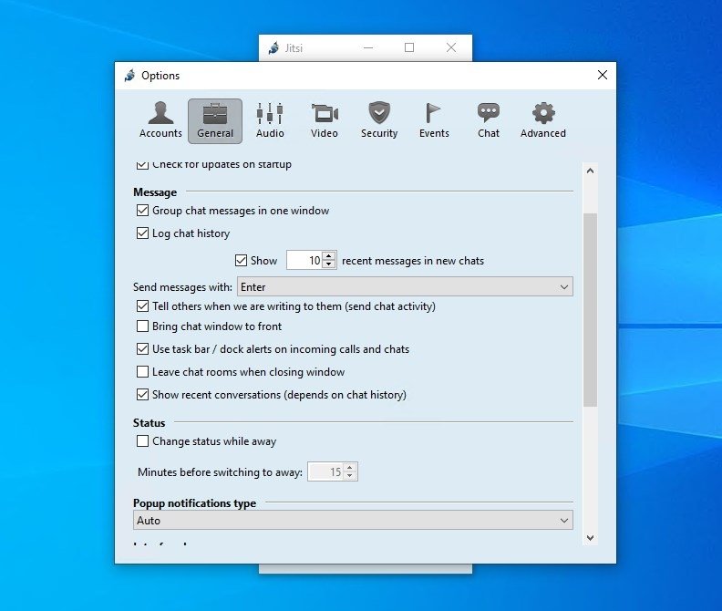Toggle Group chat messages in one window

(142, 211)
